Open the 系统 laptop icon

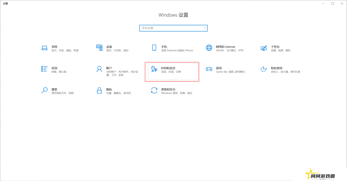[44, 48]
